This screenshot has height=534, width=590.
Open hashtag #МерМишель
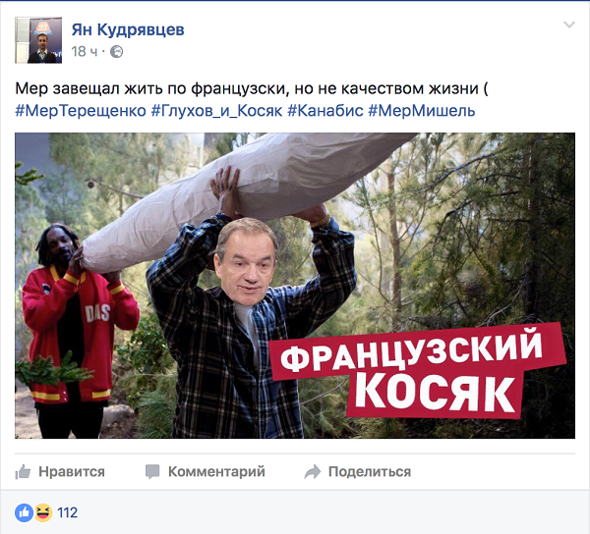click(422, 111)
